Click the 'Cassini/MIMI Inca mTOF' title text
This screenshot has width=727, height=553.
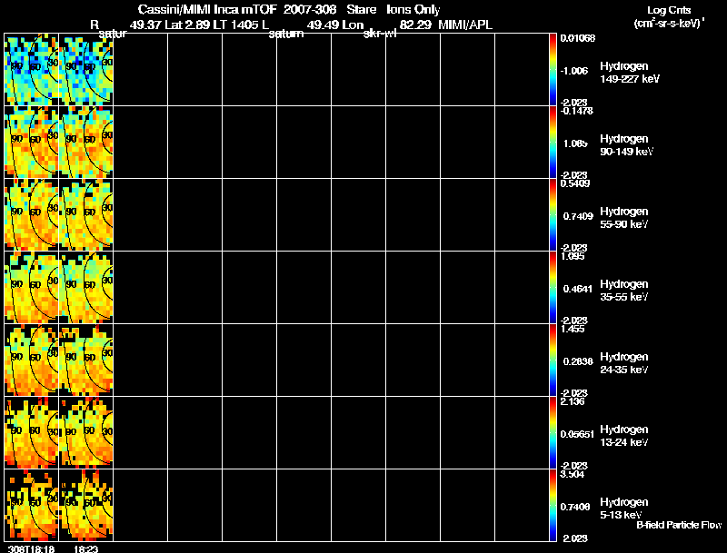pyautogui.click(x=207, y=9)
